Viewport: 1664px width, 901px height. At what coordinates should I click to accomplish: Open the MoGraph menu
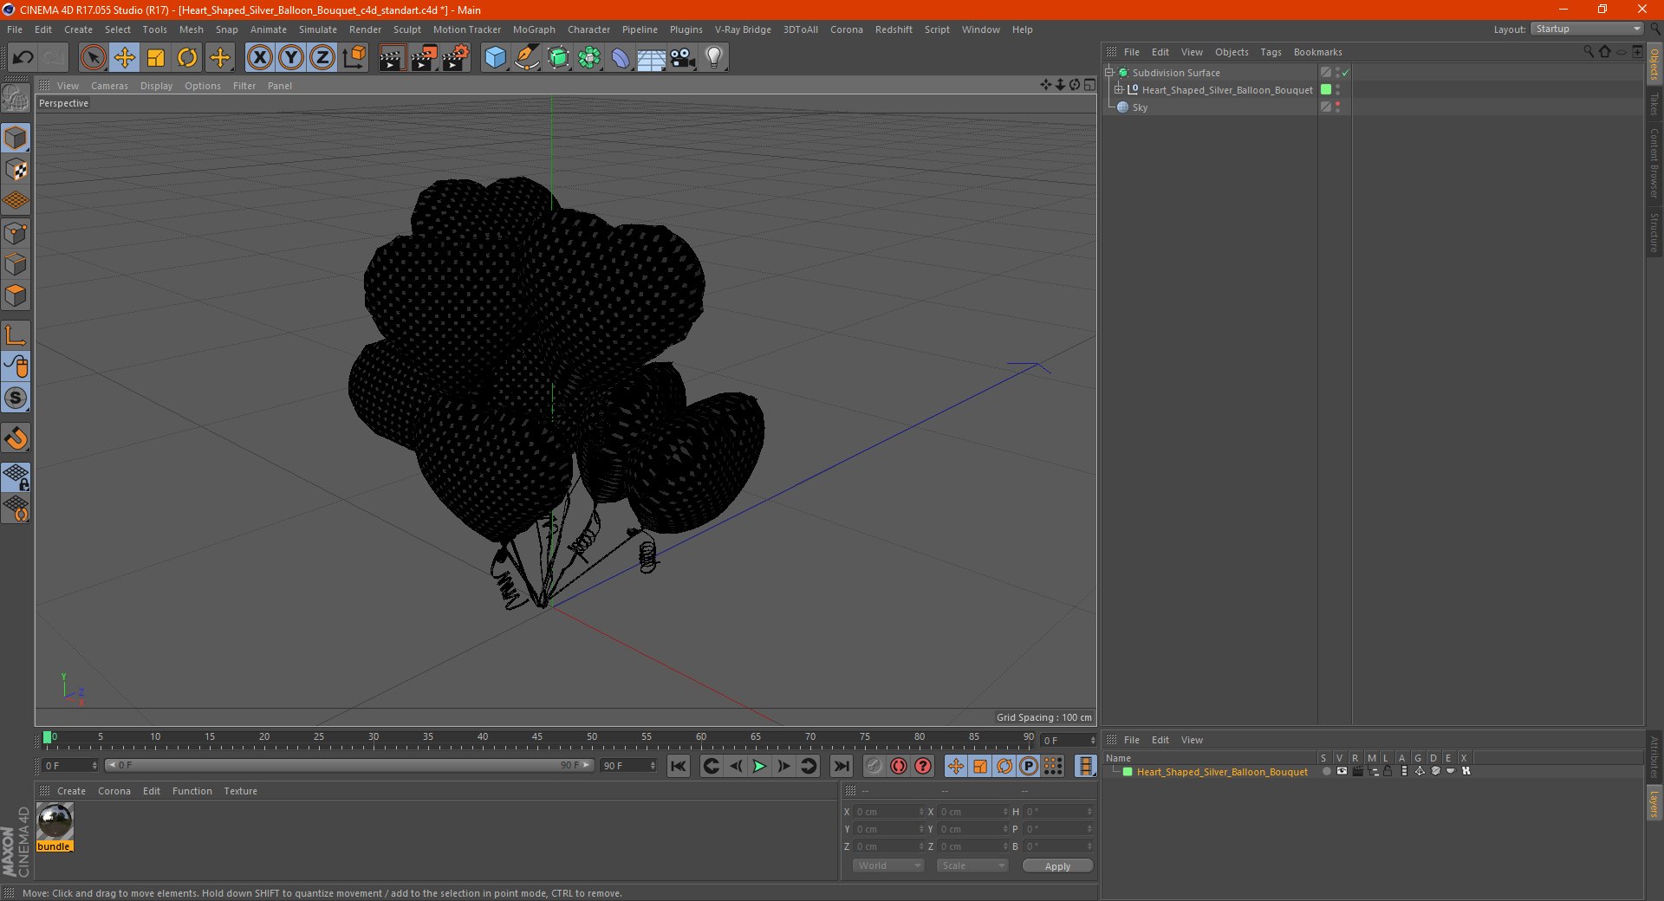(534, 29)
